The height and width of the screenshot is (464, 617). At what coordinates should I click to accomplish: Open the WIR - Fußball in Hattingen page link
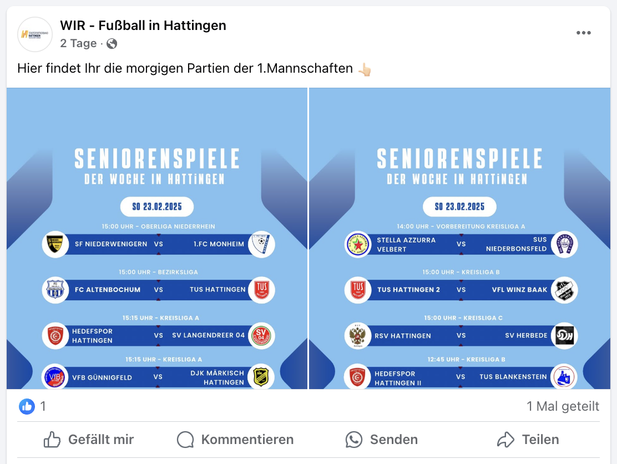coord(143,26)
